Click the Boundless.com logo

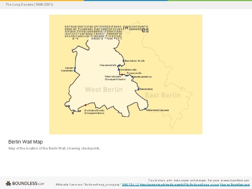click(x=25, y=183)
